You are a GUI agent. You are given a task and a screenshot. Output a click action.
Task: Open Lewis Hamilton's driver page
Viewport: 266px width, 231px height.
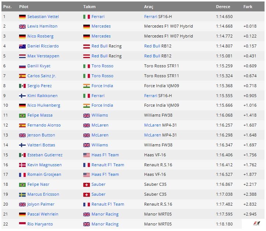click(42, 26)
